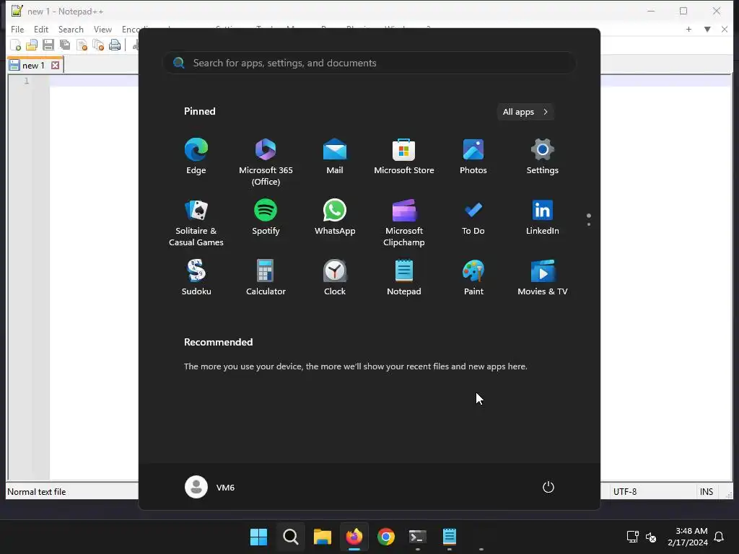Open WhatsApp pinned app
739x554 pixels.
[x=335, y=217]
